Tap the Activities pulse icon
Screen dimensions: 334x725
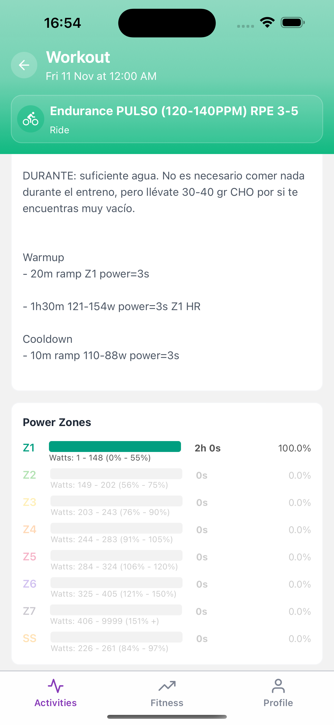[x=55, y=686]
